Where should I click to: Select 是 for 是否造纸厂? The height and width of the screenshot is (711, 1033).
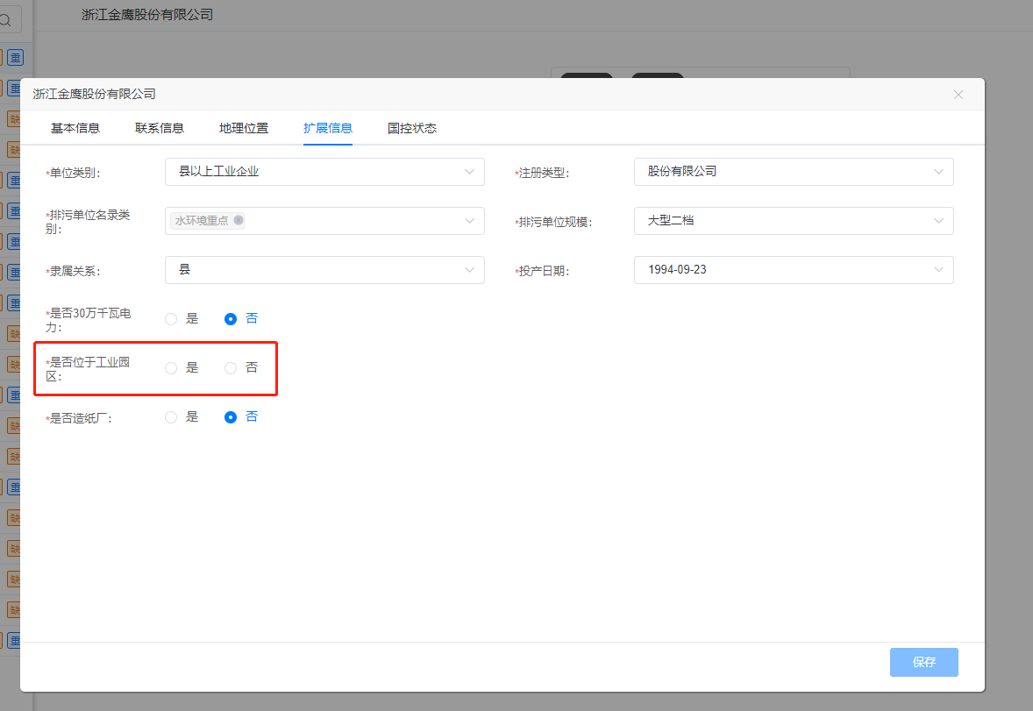171,417
